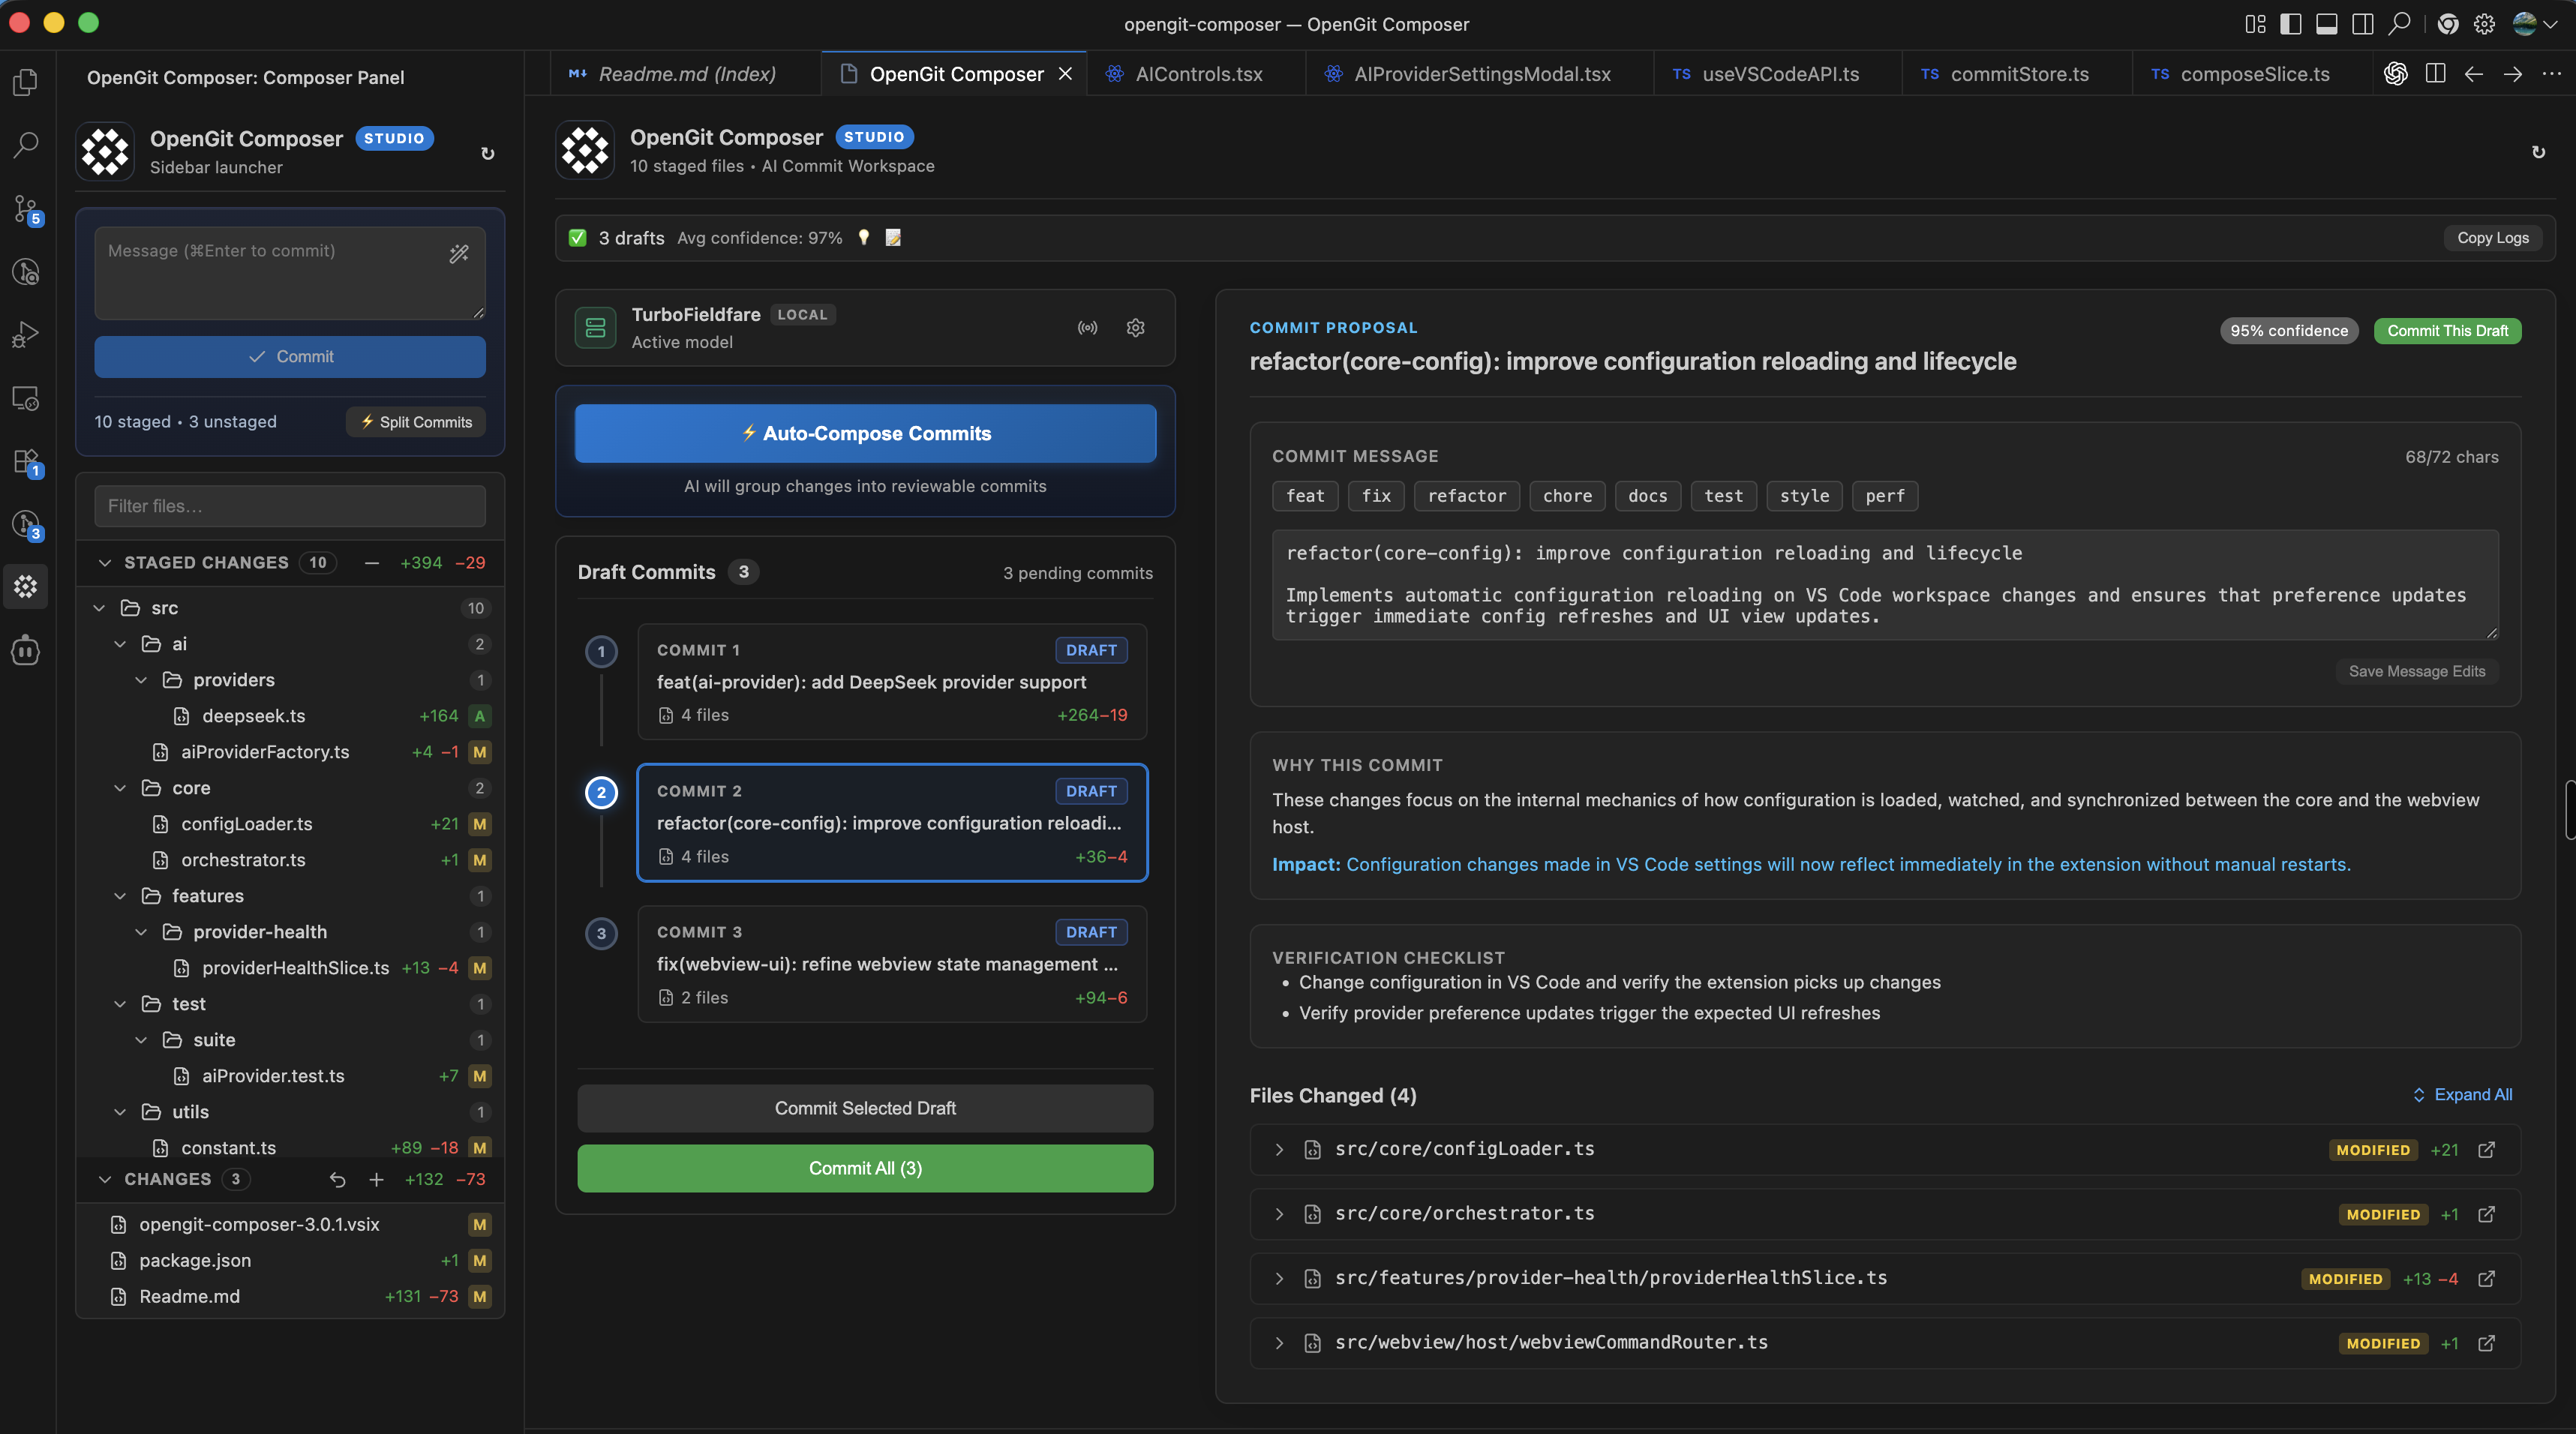Refresh the sidebar launcher panel
This screenshot has height=1434, width=2576.
pos(488,153)
